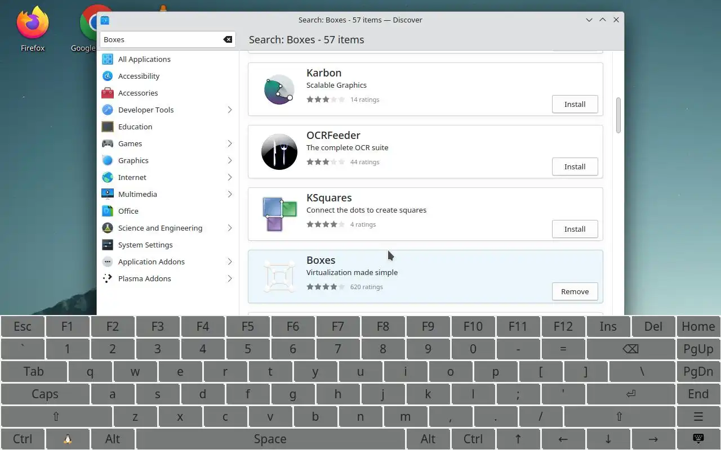The height and width of the screenshot is (450, 721).
Task: Open the Accessories category label
Action: pyautogui.click(x=138, y=93)
